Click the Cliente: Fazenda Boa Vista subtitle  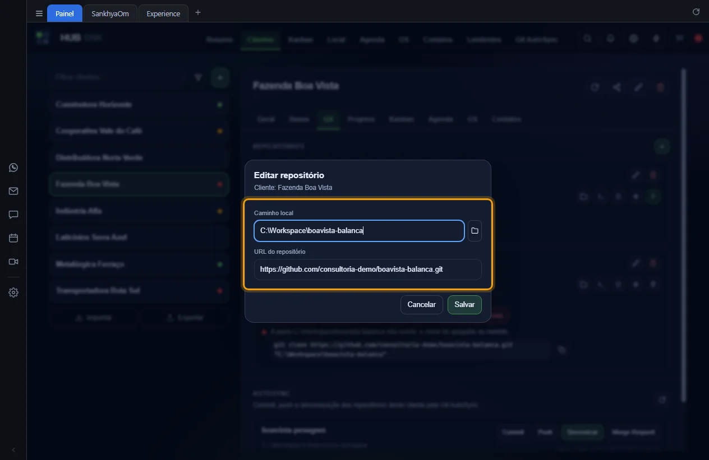tap(293, 188)
